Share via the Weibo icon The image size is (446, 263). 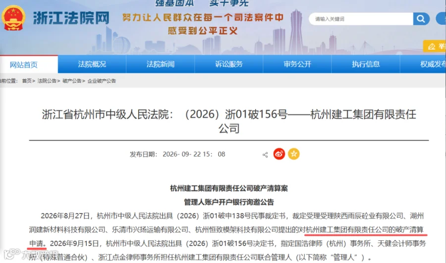click(279, 154)
